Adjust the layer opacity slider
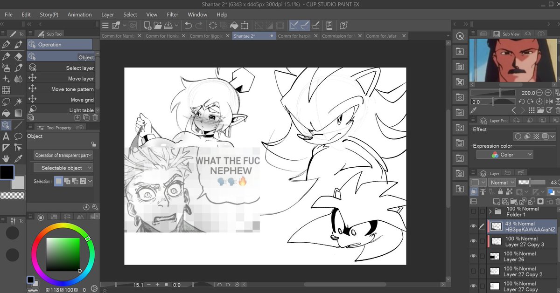 pyautogui.click(x=532, y=183)
